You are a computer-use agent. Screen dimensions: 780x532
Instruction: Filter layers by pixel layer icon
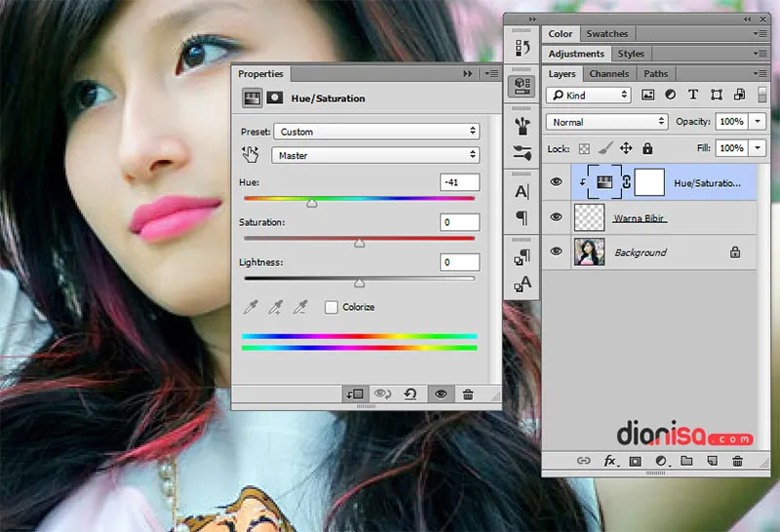[x=647, y=95]
